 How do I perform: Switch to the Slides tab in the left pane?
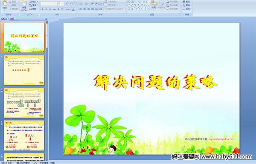click(x=4, y=19)
